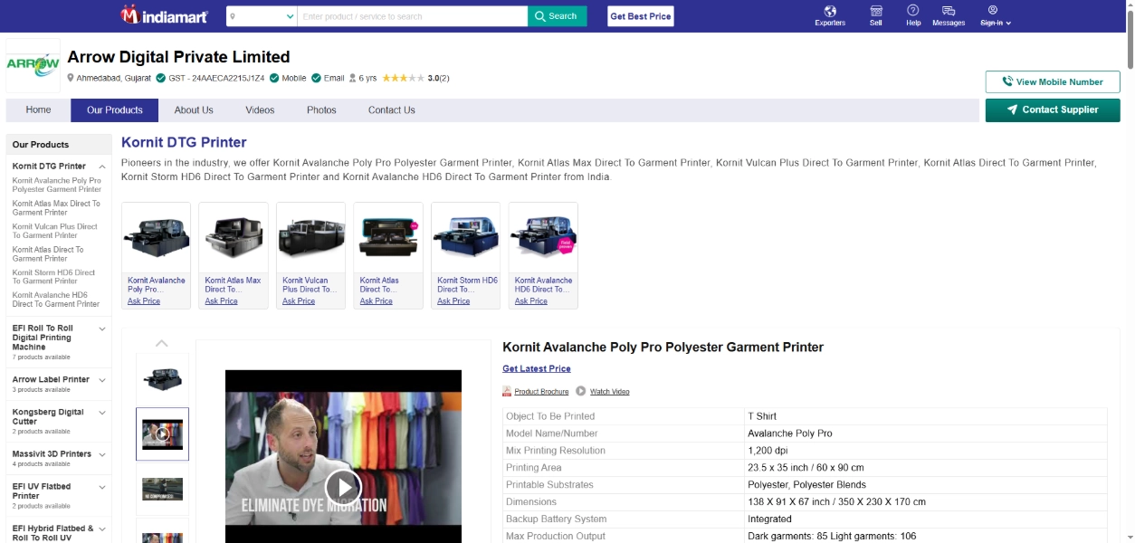Open the Videos tab

point(260,110)
